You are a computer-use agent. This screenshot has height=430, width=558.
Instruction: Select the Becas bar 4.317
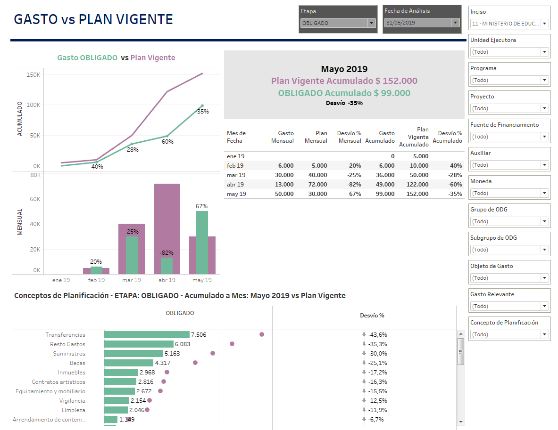pos(128,363)
